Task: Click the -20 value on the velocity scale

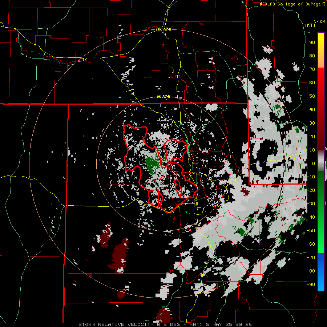Action: click(x=311, y=190)
